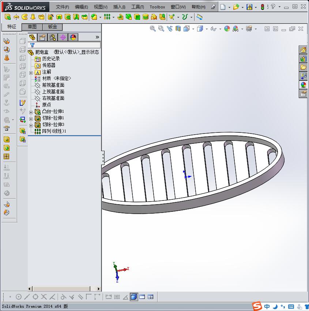The width and height of the screenshot is (309, 311).
Task: Open the 视图(V) menu
Action: tap(101, 7)
